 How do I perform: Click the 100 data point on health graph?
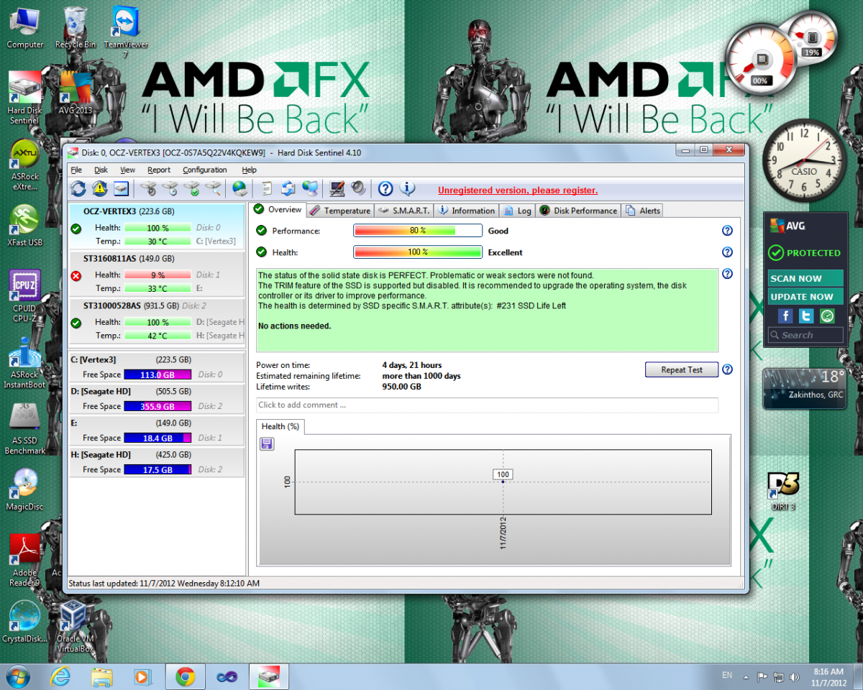503,481
